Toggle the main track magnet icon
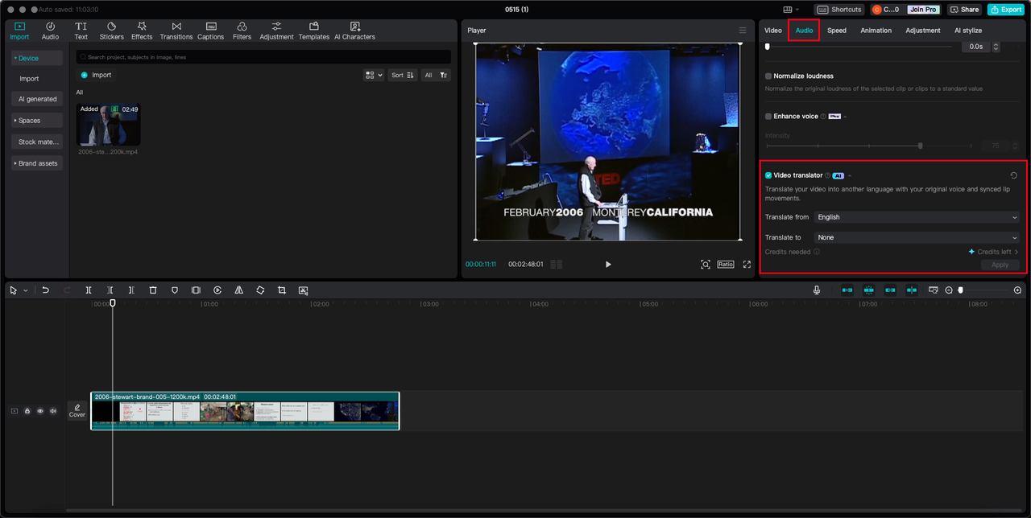Viewport: 1031px width, 518px height. tap(847, 290)
